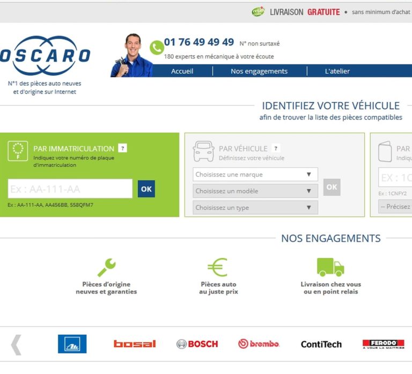Select the Bosch brand logo
This screenshot has height=374, width=412.
point(197,344)
